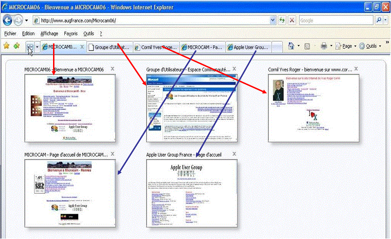Screen dimensions: 391x239
Task: Close the MICROCAM Page d'accueil thumbnail
Action: click(x=113, y=154)
